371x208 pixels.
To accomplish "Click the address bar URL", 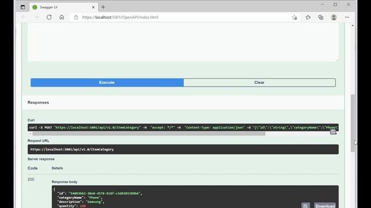I will (120, 17).
